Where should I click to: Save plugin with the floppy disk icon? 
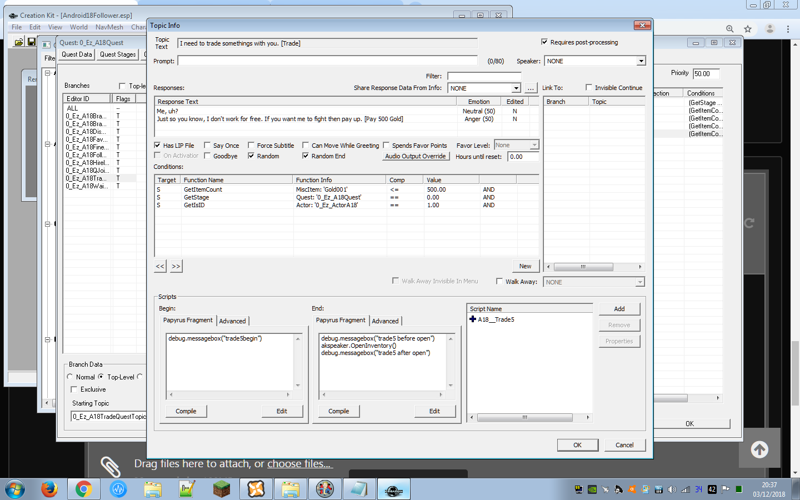(x=32, y=42)
